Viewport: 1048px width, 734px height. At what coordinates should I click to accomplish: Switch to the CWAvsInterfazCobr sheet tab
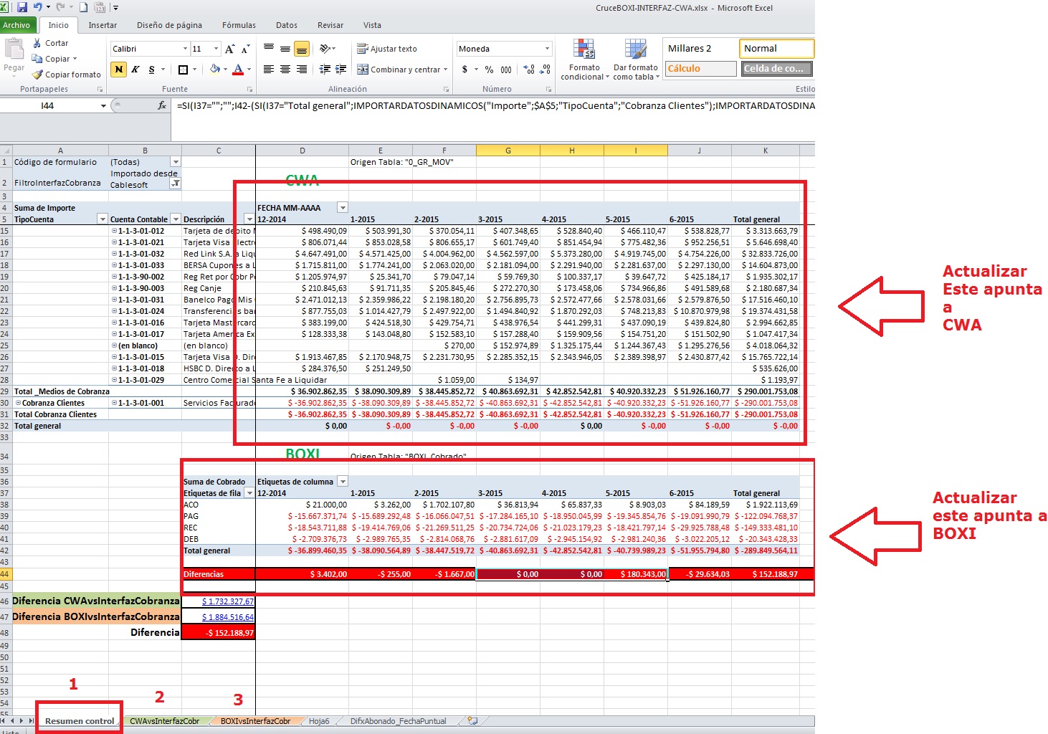[x=164, y=721]
